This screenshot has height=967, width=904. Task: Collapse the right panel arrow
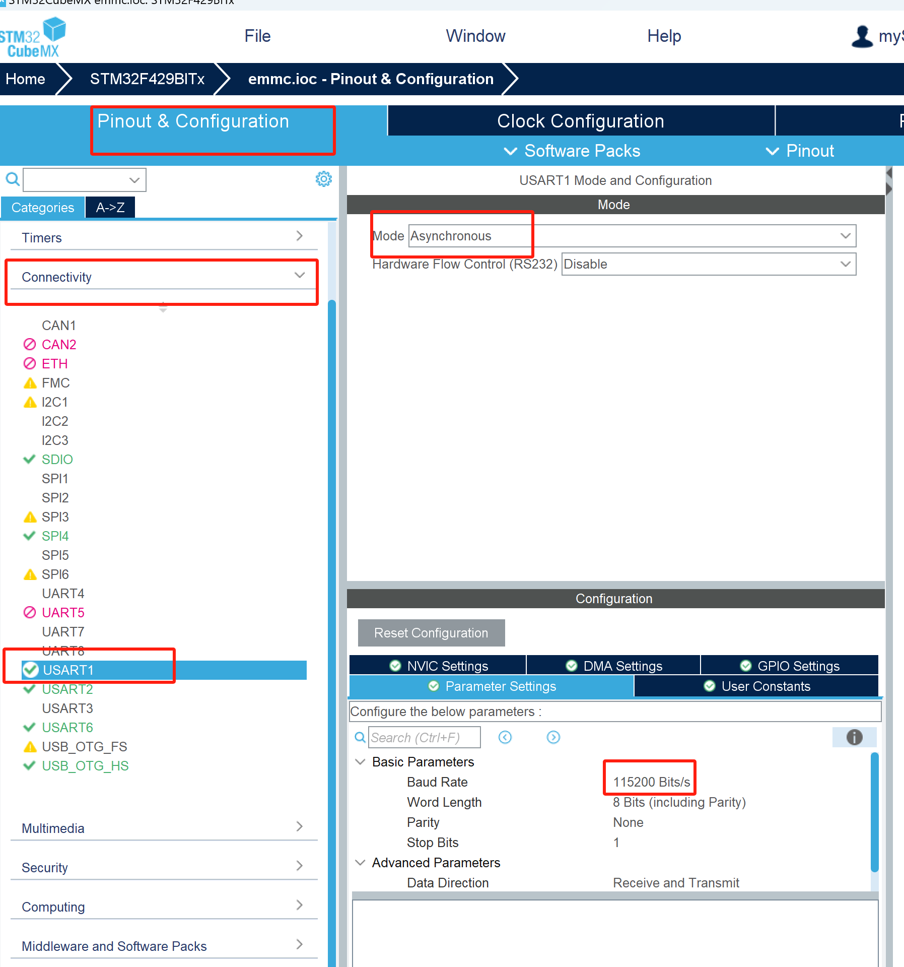coord(889,189)
